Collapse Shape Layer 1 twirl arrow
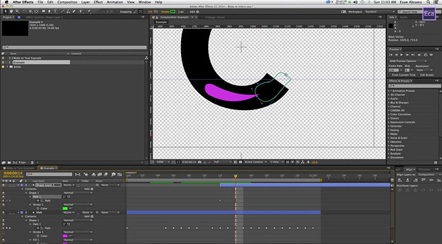442x244 pixels. click(18, 185)
